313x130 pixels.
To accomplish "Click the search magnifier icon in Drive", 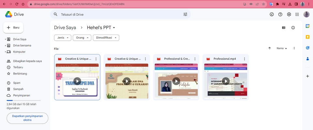I will [x=56, y=14].
